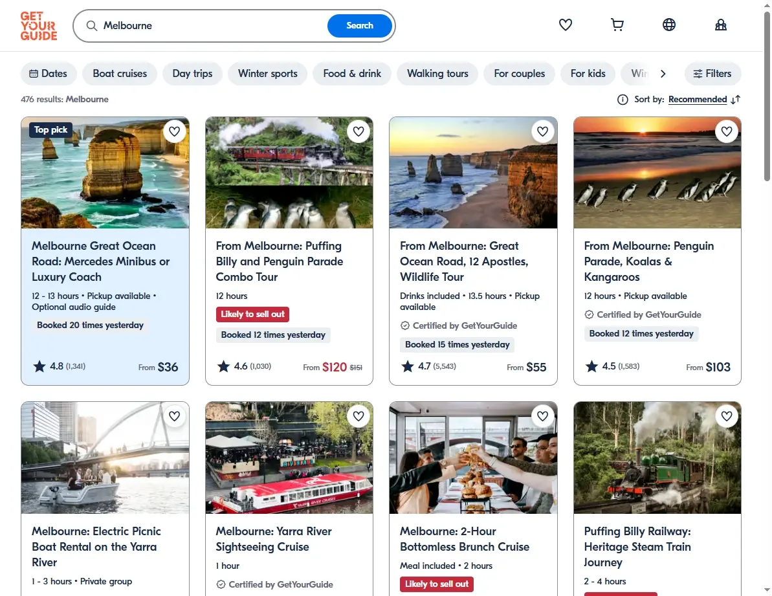Favorite the Puffing Billy Heritage Steam Train Journey

(x=727, y=416)
